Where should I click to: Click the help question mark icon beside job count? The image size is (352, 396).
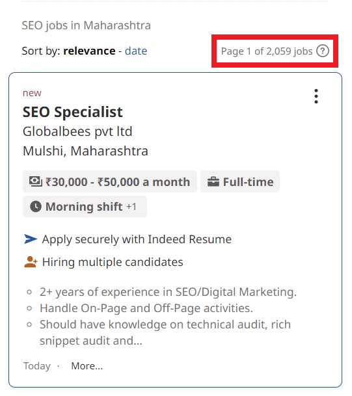pyautogui.click(x=323, y=51)
